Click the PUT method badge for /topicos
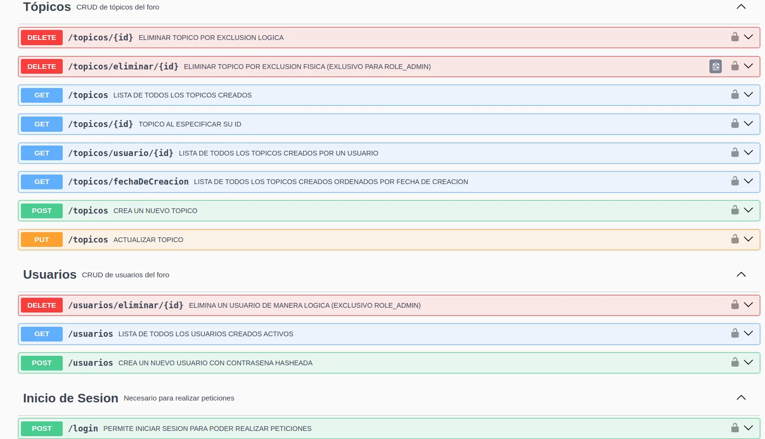The image size is (765, 439). click(42, 240)
